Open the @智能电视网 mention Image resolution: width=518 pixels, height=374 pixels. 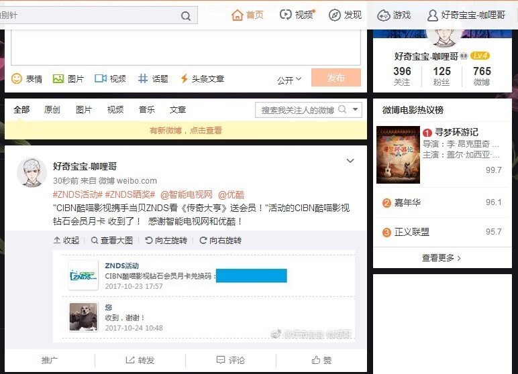pyautogui.click(x=187, y=194)
